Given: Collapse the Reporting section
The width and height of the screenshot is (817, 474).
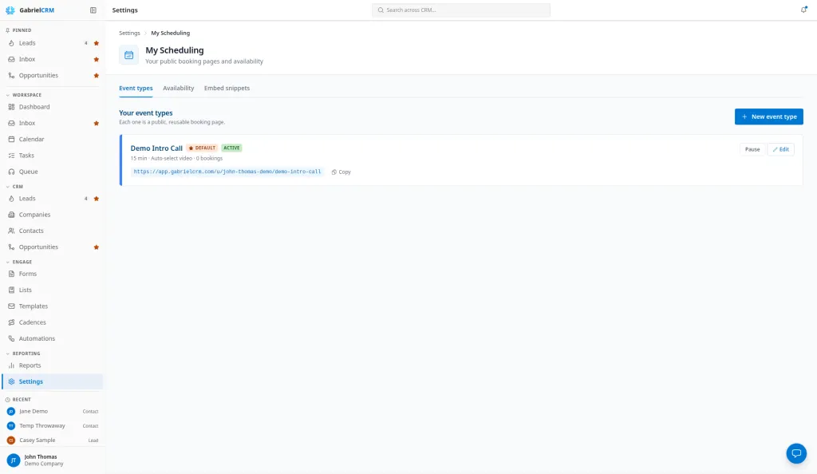Looking at the screenshot, I should (23, 354).
